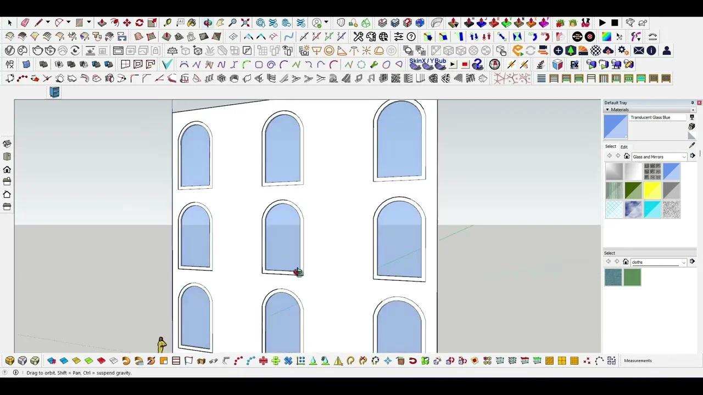Viewport: 703px width, 395px height.
Task: Collapse the Materials panel triangle
Action: (x=607, y=110)
